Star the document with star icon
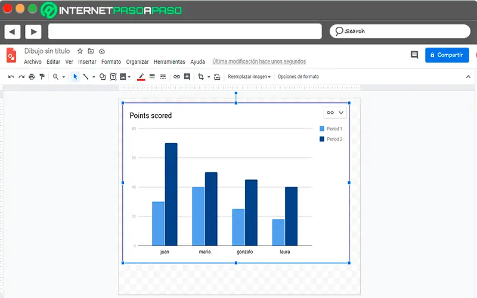The image size is (477, 298). click(80, 51)
